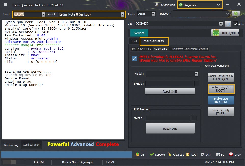245x166 pixels.
Task: Click the Support checkmark option
Action: point(157,155)
